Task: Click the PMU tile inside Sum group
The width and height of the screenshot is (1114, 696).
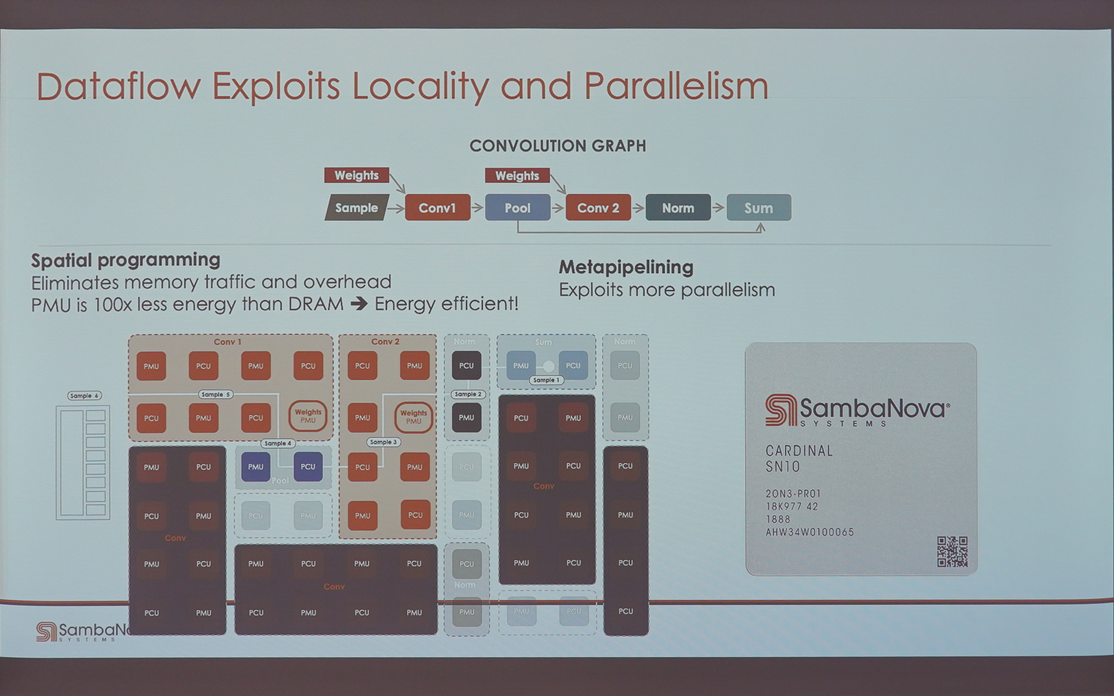Action: tap(521, 365)
